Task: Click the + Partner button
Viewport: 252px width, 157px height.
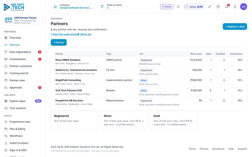Action: pos(59,42)
